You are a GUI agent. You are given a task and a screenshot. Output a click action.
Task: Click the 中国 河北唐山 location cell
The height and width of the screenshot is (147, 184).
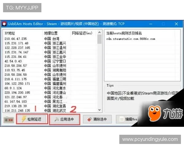click(55, 92)
